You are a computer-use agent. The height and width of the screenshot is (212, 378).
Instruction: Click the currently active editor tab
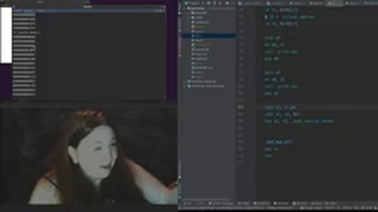tap(335, 3)
